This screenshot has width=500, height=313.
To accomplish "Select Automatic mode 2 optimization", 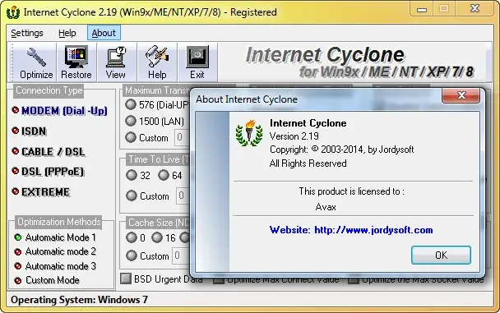I will tap(55, 251).
